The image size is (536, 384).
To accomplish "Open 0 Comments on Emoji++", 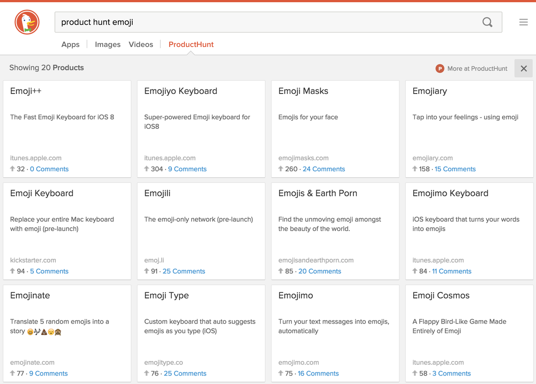I will click(49, 169).
